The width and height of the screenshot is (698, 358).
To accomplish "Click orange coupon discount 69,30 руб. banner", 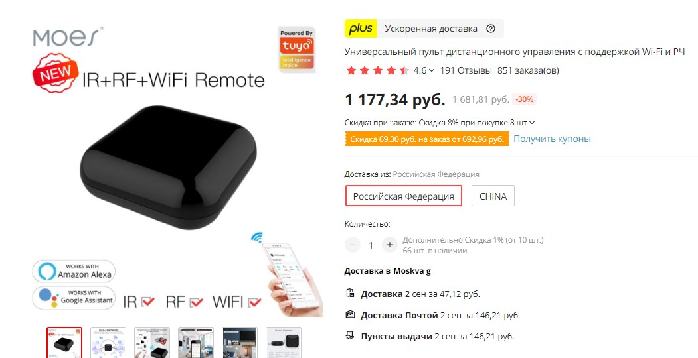I will (x=427, y=139).
